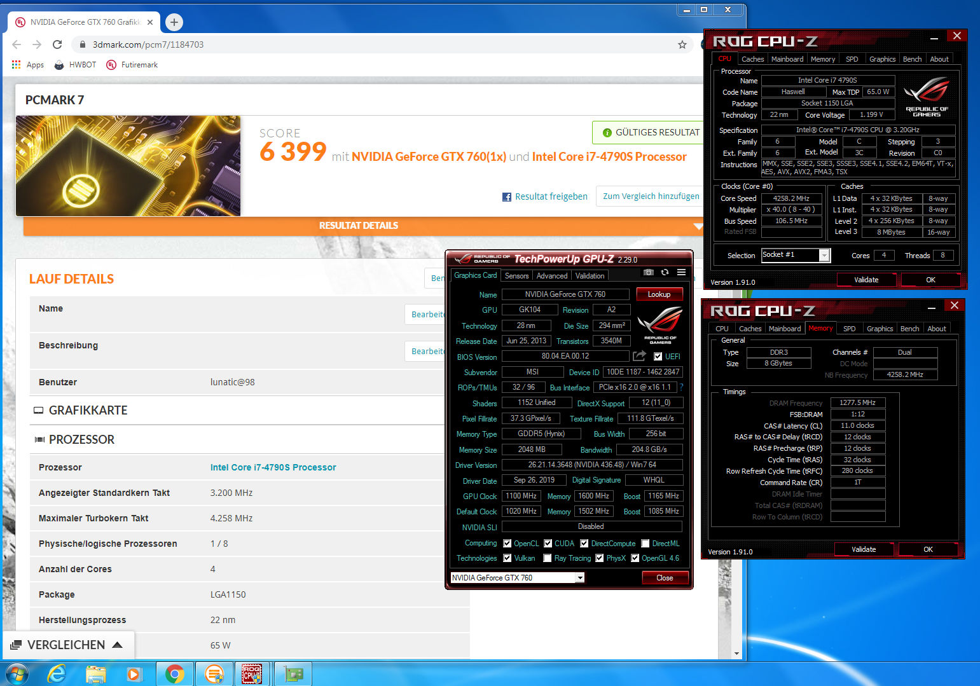Open the Socket #1 selection dropdown
The height and width of the screenshot is (686, 980).
pyautogui.click(x=824, y=256)
